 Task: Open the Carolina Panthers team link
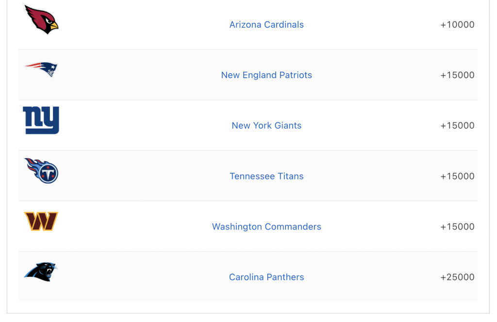pos(266,277)
